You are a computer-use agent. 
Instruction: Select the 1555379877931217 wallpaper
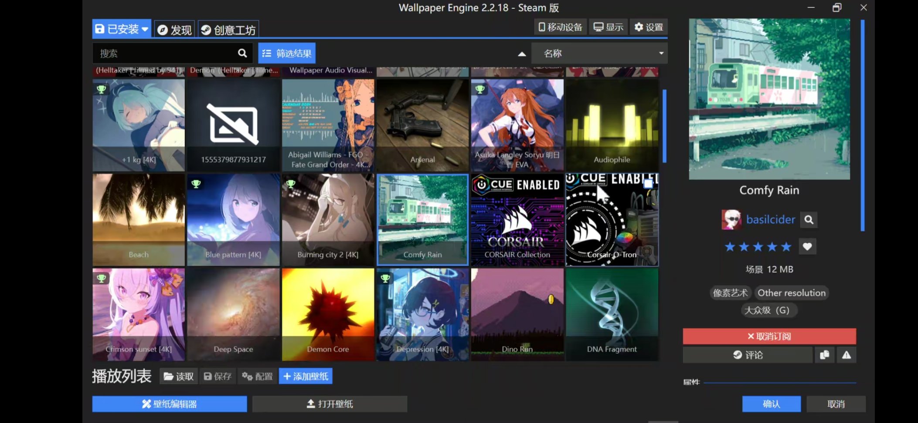[233, 125]
